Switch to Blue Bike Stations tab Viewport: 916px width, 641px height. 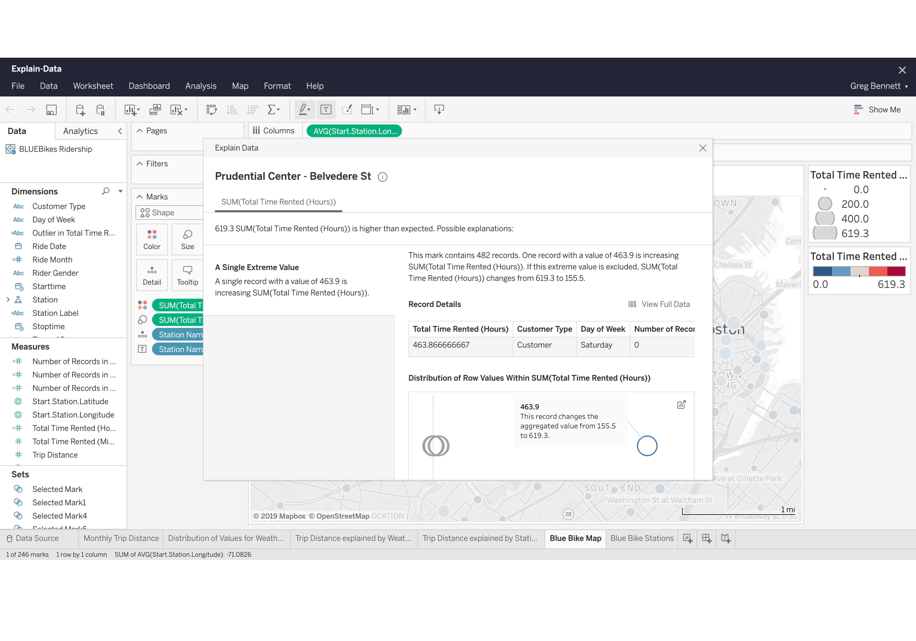(642, 538)
